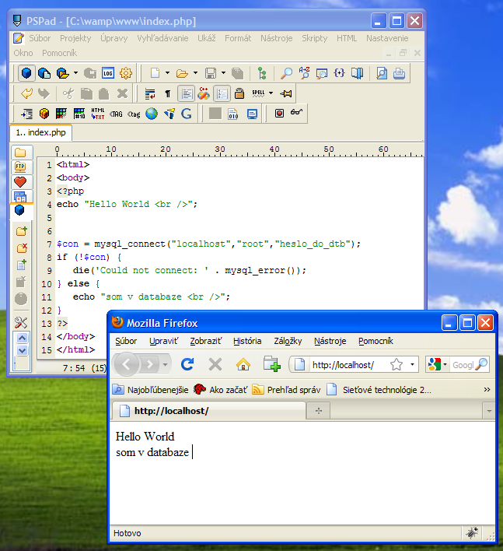The height and width of the screenshot is (551, 503).
Task: Click the new project cube icon in PSPad toolbar
Action: click(26, 73)
